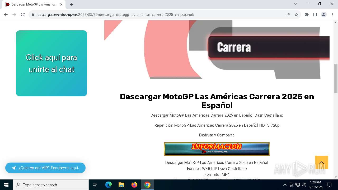Screen dimensions: 338x190
Task: Bookmark this page with the star
Action: pyautogui.click(x=296, y=15)
